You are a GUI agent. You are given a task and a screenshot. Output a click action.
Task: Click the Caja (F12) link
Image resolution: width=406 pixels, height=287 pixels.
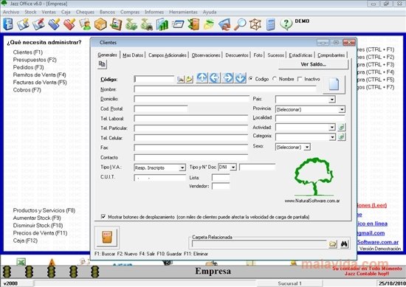25,241
